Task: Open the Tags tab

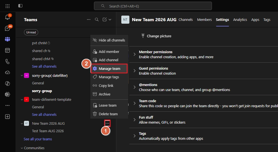Action: pos(267,20)
